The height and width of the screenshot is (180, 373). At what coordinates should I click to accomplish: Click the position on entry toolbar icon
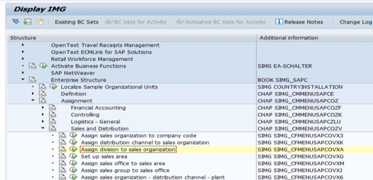(x=27, y=22)
